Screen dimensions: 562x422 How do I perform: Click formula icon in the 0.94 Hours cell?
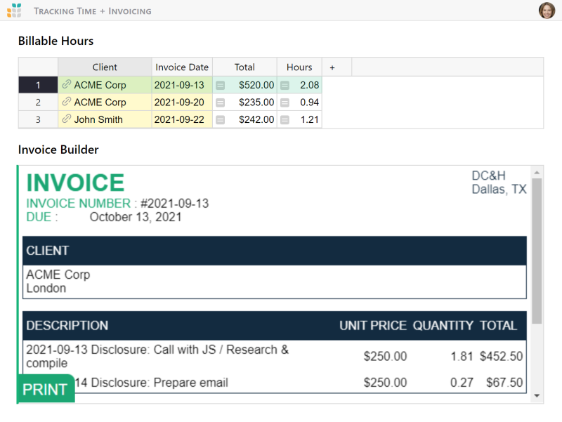pyautogui.click(x=285, y=103)
